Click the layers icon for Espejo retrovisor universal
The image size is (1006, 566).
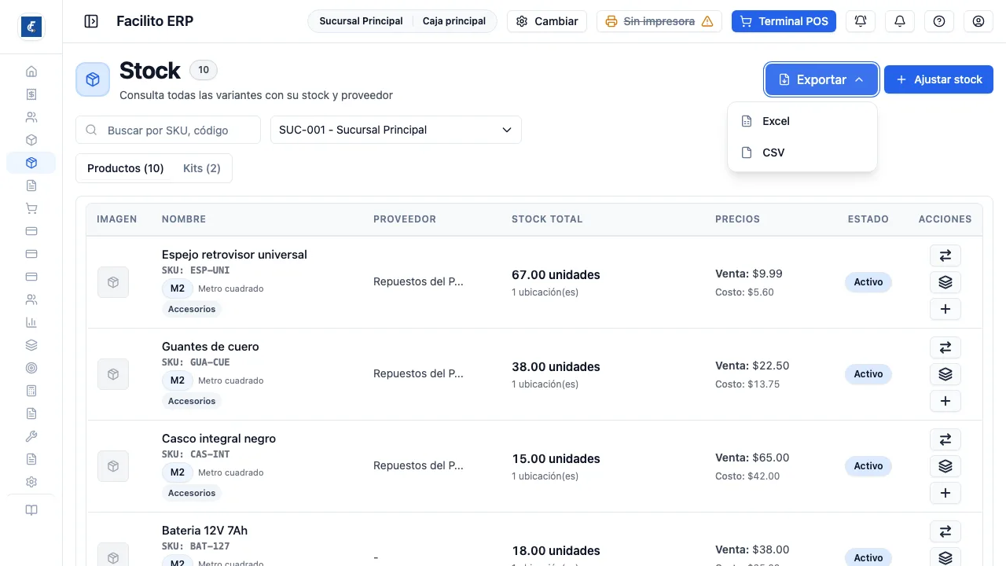[x=945, y=282]
